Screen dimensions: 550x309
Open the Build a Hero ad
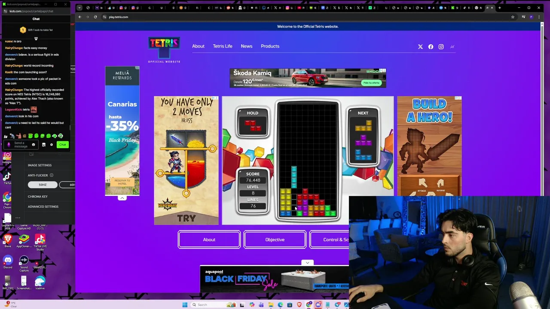point(429,146)
